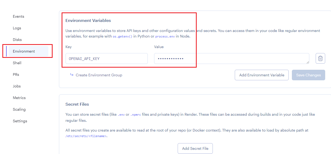Open the Shell page
The height and width of the screenshot is (154, 331).
point(17,63)
